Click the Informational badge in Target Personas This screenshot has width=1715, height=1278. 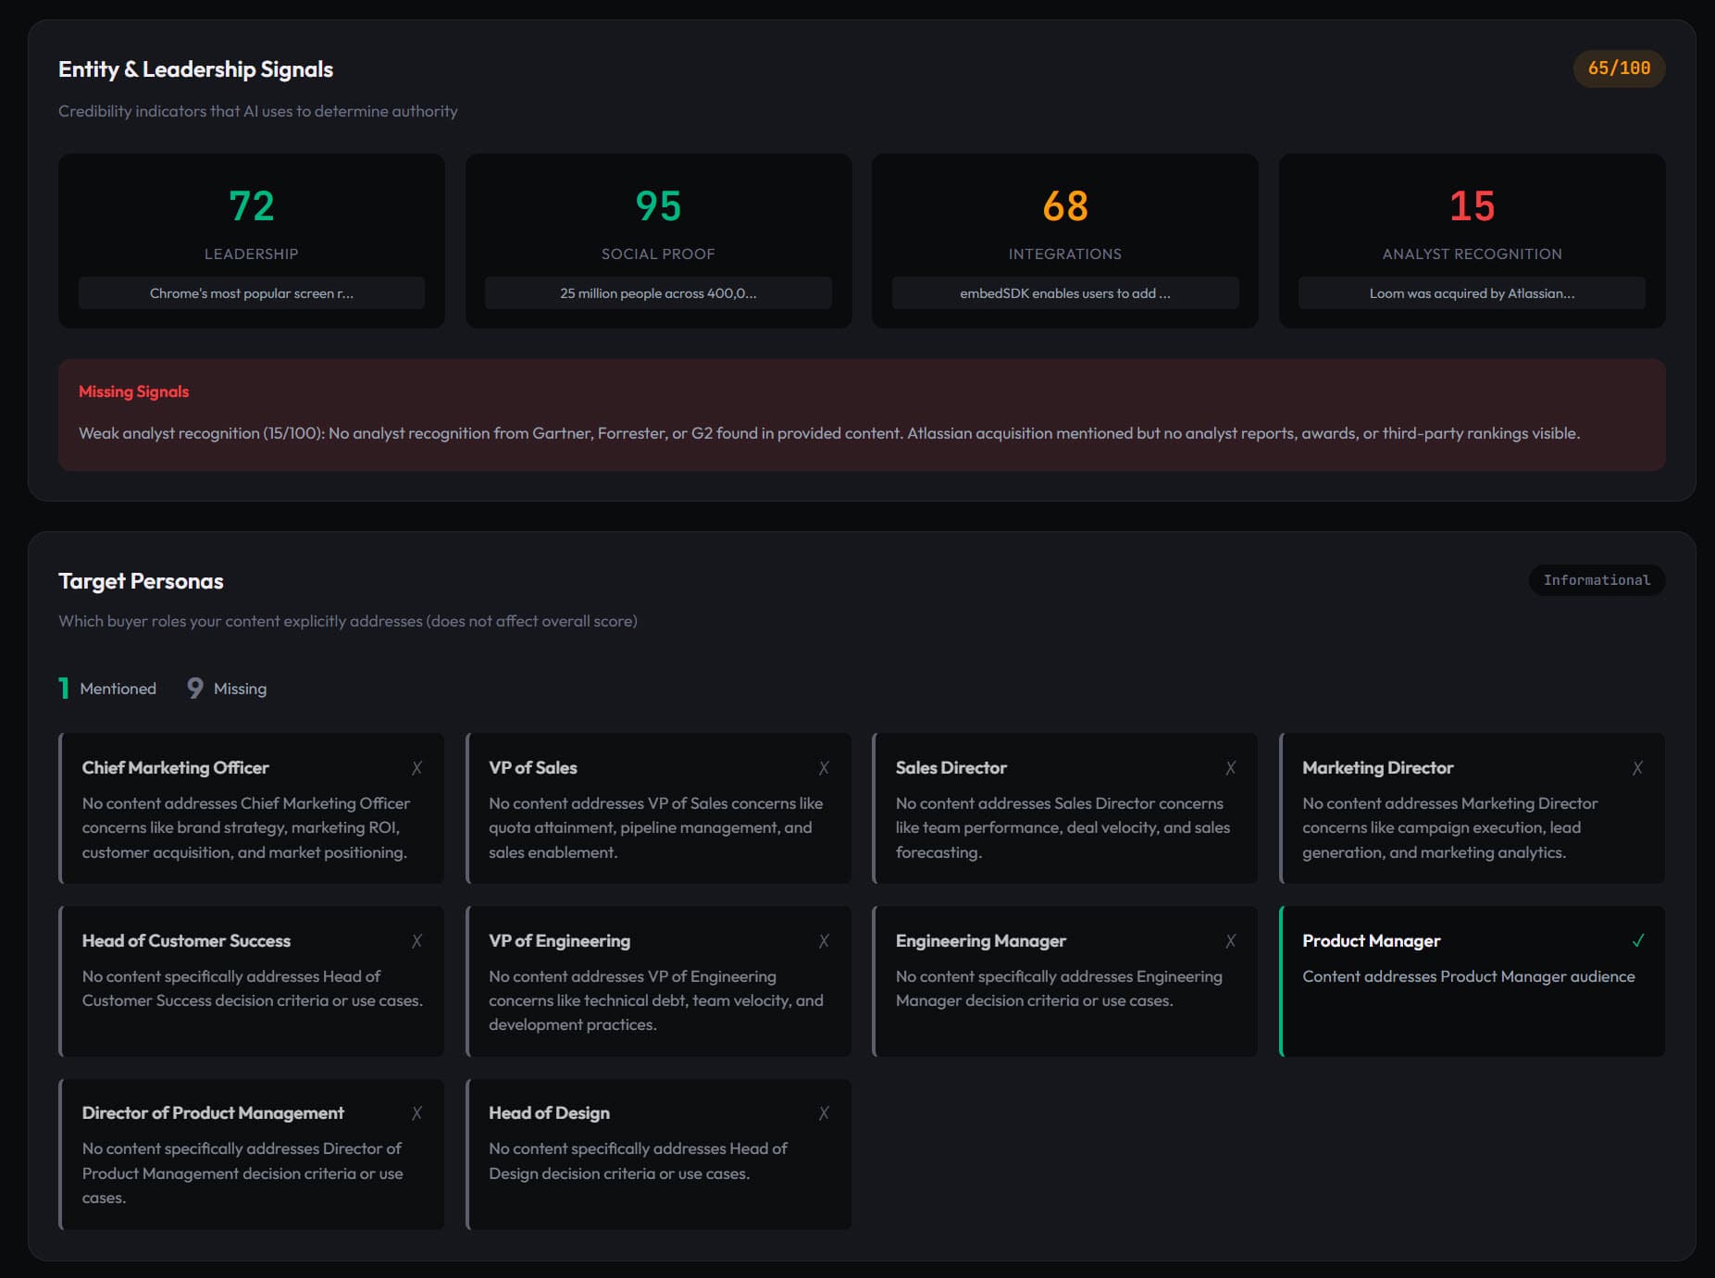coord(1596,580)
